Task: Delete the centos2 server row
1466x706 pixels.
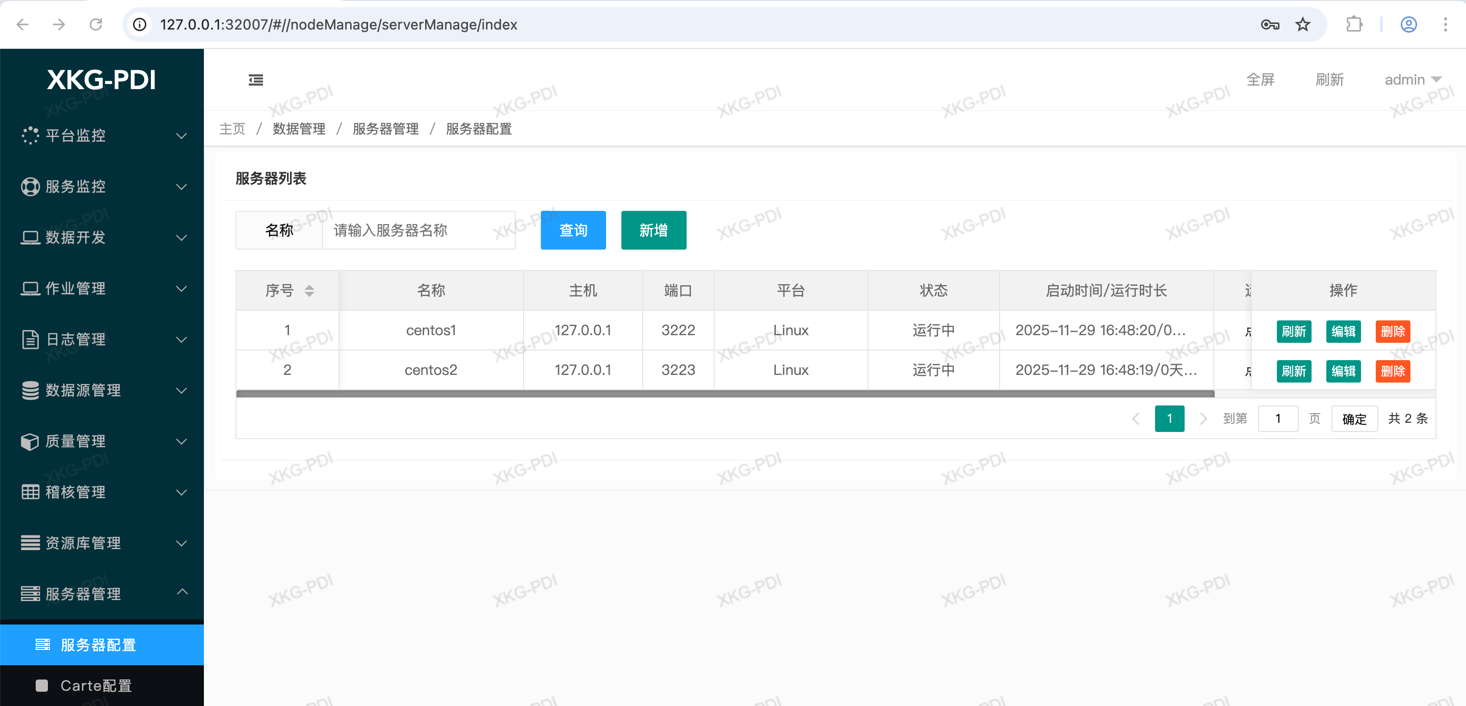Action: (x=1392, y=371)
